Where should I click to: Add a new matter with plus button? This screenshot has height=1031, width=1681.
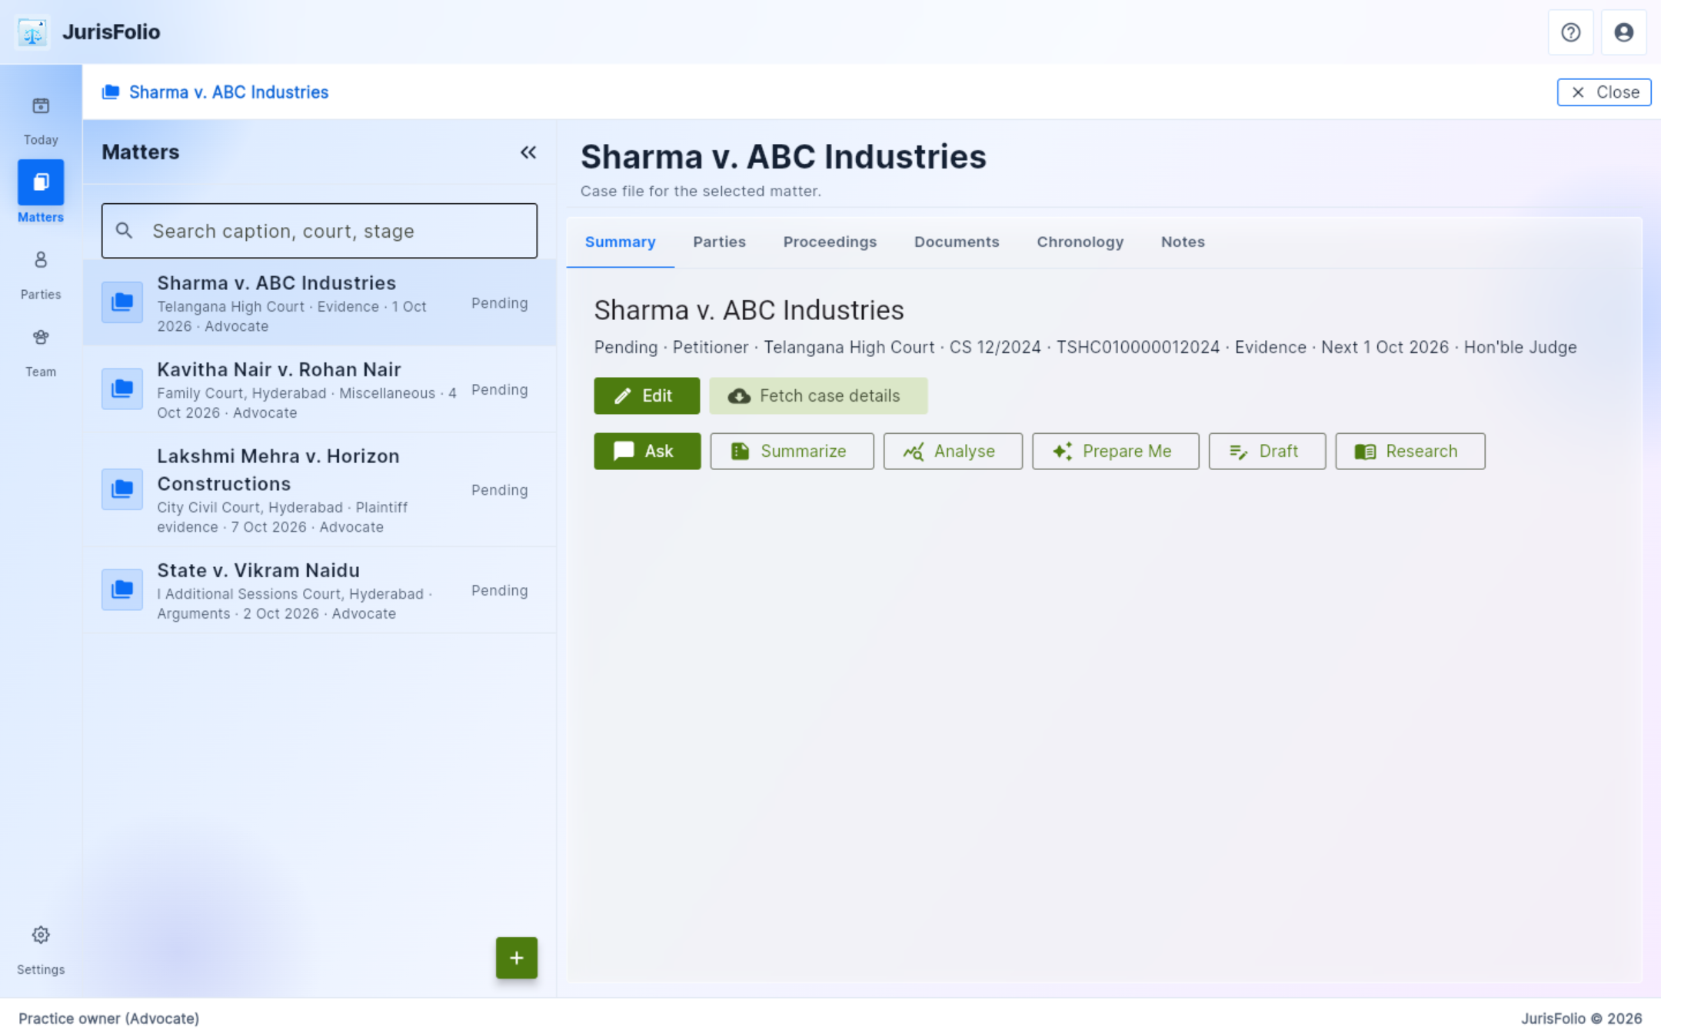[516, 957]
